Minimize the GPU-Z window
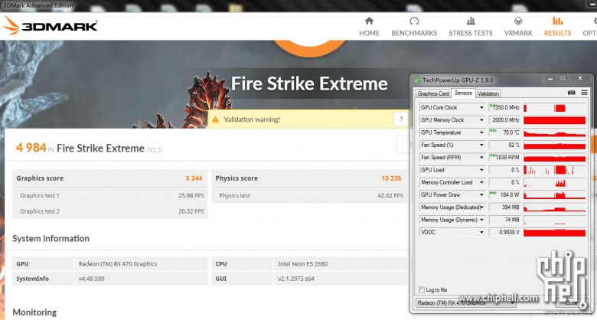 [x=550, y=79]
